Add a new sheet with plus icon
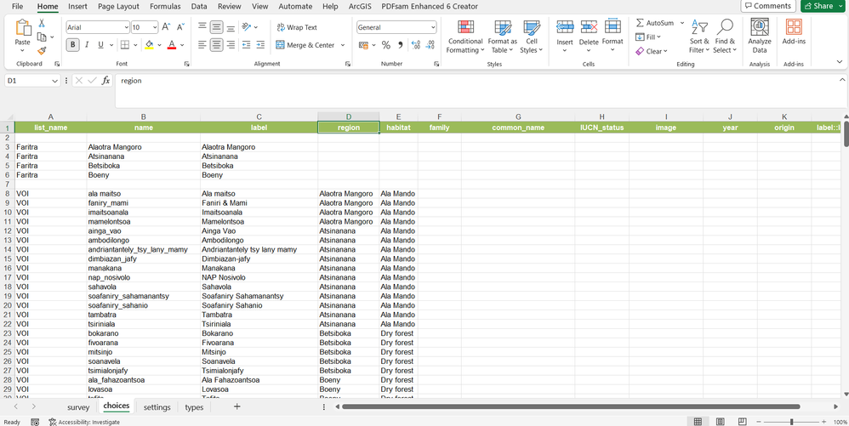 point(236,406)
